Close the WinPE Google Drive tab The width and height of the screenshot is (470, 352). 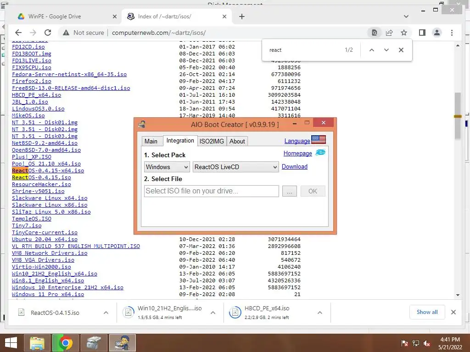114,16
